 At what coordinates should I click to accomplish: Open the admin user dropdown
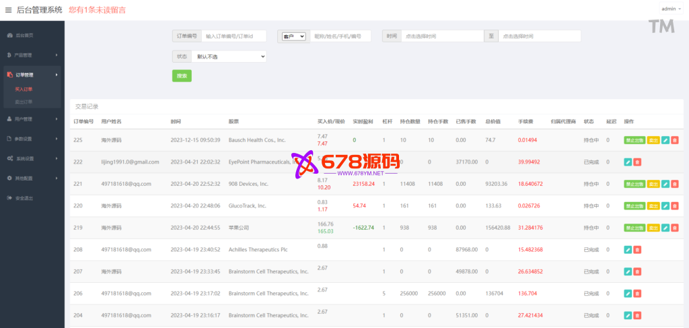point(671,9)
